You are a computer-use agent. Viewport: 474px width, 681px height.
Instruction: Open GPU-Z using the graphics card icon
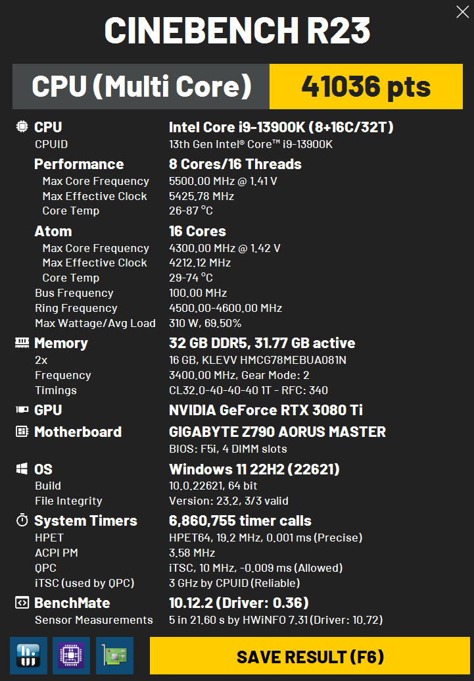[x=114, y=655]
